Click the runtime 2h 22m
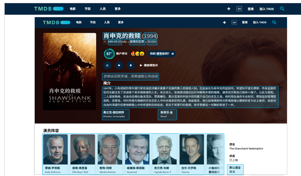 click(152, 42)
